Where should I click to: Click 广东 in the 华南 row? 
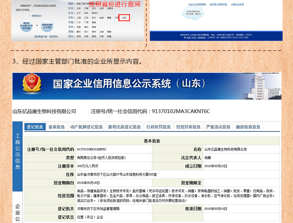pos(79,22)
